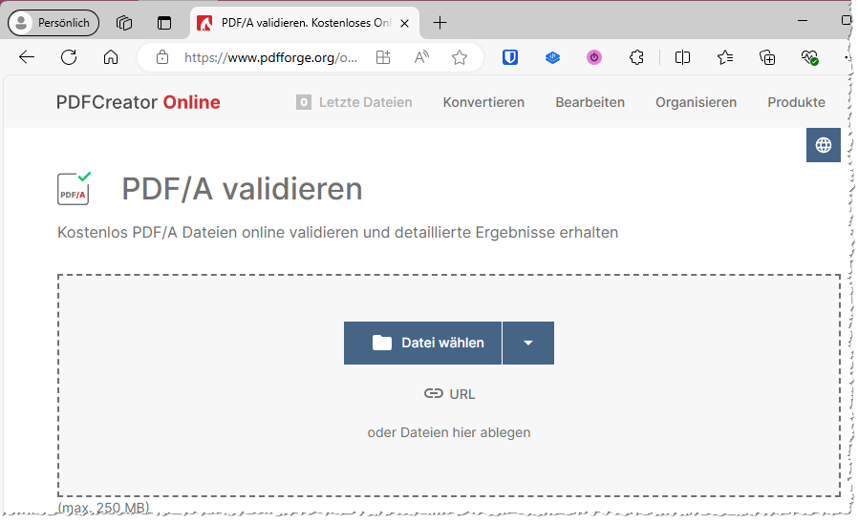Toggle the vertical tabs icon
Image resolution: width=858 pixels, height=522 pixels.
point(164,23)
